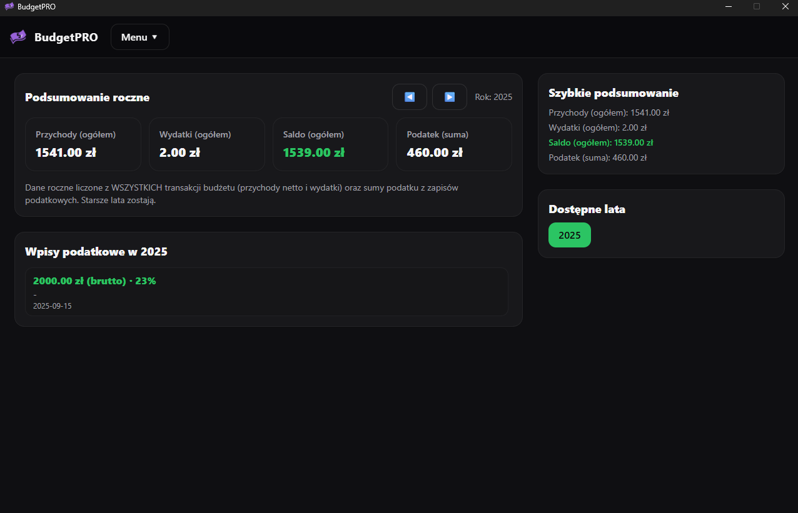This screenshot has width=798, height=513.
Task: Click the small app icon in title bar
Action: [9, 6]
